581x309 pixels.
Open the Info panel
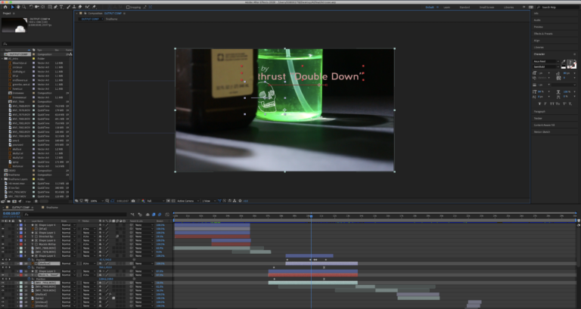click(x=536, y=14)
